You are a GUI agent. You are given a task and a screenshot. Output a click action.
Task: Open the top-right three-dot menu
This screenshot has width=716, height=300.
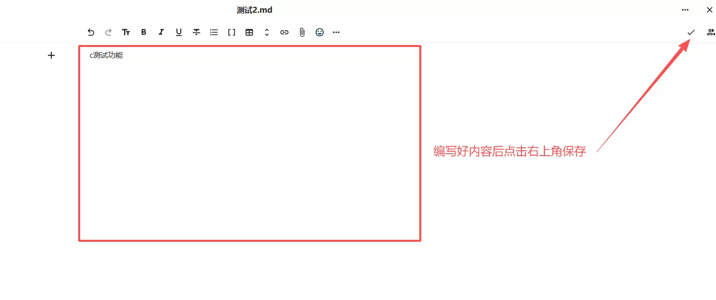[x=685, y=10]
